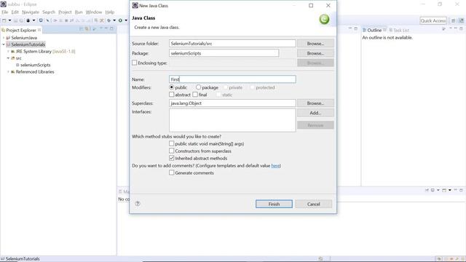Maximize the bottom panel view
The image size is (466, 262).
point(461,190)
